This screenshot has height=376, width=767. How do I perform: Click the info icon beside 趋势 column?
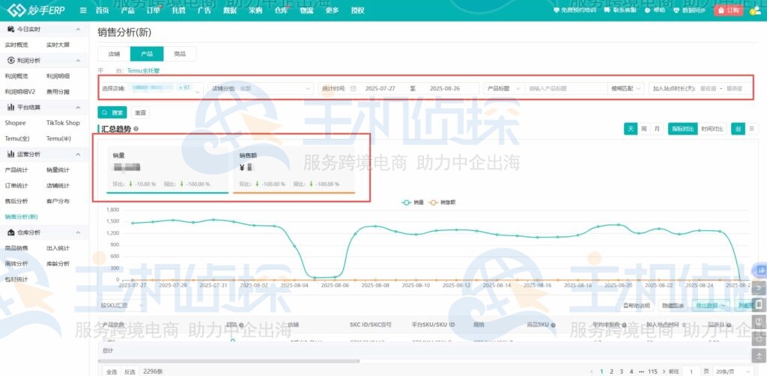241,324
